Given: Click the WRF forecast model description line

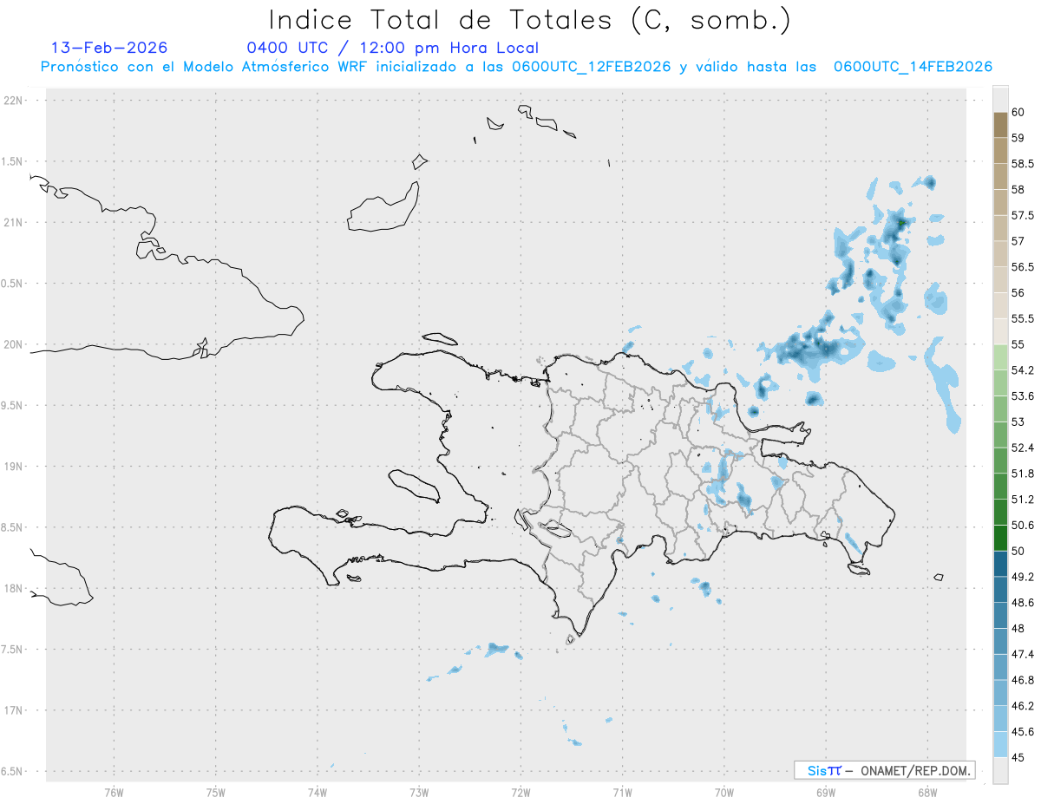Looking at the screenshot, I should [x=516, y=67].
